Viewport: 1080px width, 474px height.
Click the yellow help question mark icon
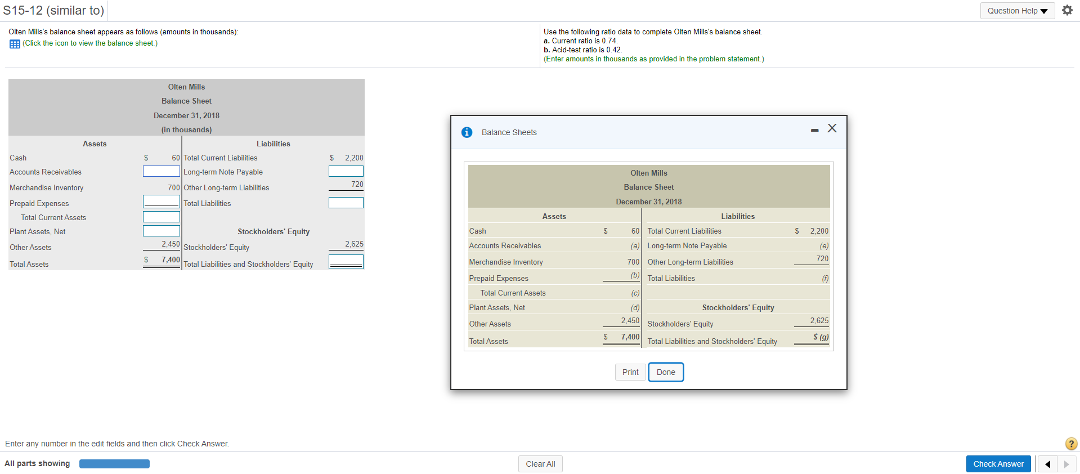[1072, 444]
